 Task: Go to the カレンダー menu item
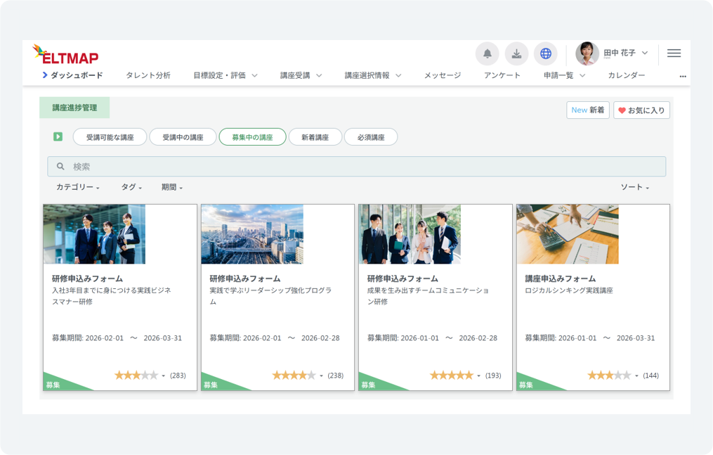point(626,75)
